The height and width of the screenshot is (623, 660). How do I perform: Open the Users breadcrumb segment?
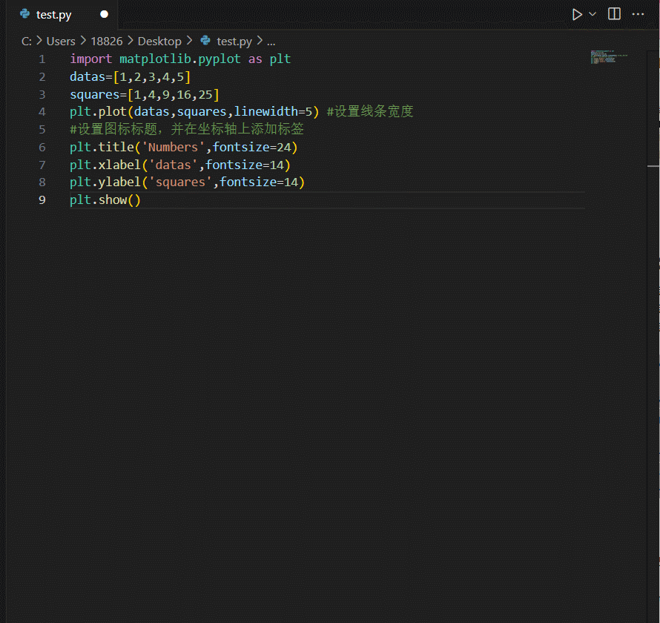[x=61, y=42]
